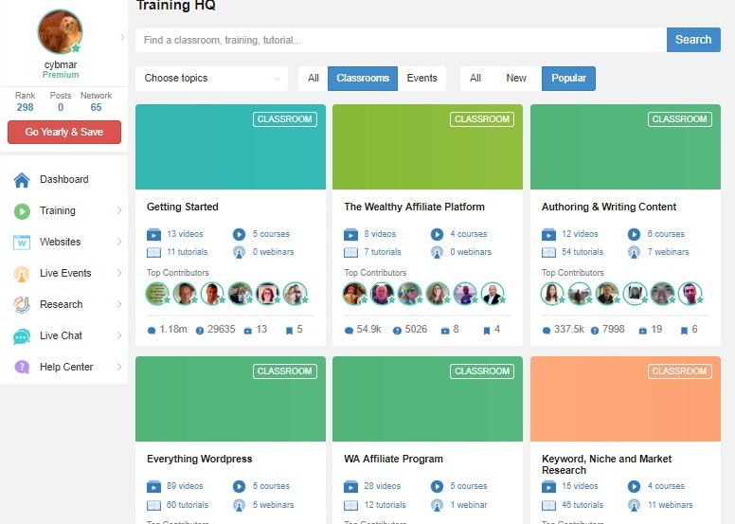This screenshot has height=524, width=735.
Task: Expand the Training sidebar chevron
Action: click(119, 210)
